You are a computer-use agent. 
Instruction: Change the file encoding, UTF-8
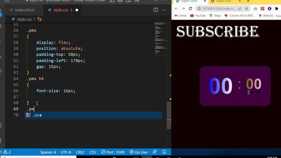tap(66, 152)
